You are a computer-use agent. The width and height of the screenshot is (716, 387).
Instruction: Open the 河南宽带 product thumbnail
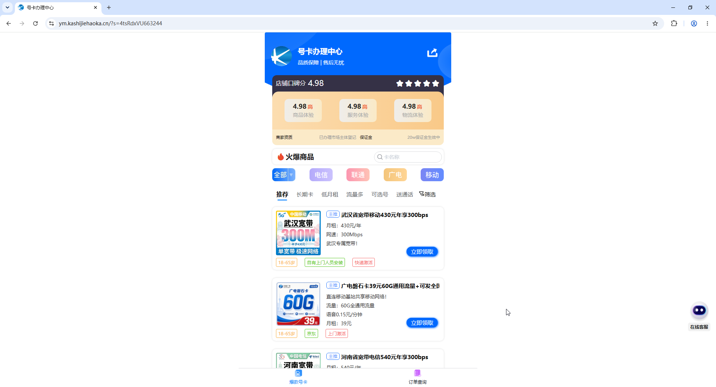click(298, 361)
